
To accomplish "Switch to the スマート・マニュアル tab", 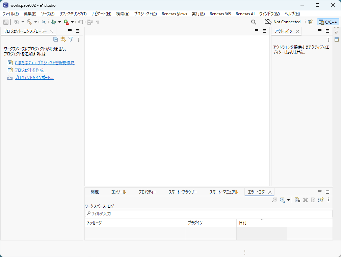I will [x=224, y=192].
